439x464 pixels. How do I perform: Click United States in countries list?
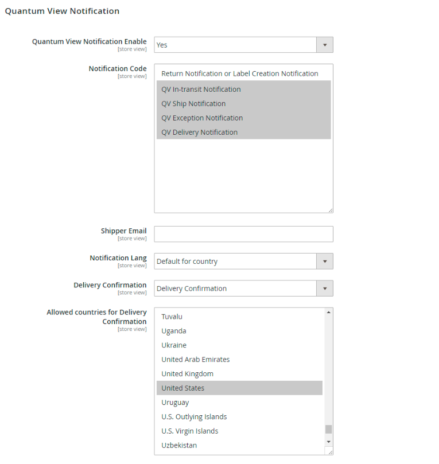coord(182,388)
